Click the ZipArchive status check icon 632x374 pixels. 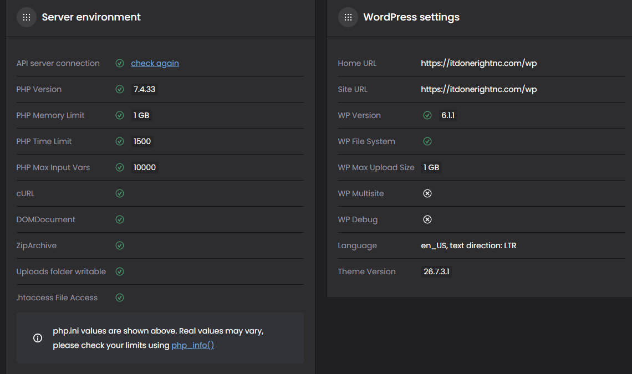[x=120, y=245]
